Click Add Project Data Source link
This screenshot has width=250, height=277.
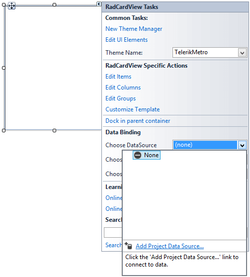pyautogui.click(x=169, y=246)
